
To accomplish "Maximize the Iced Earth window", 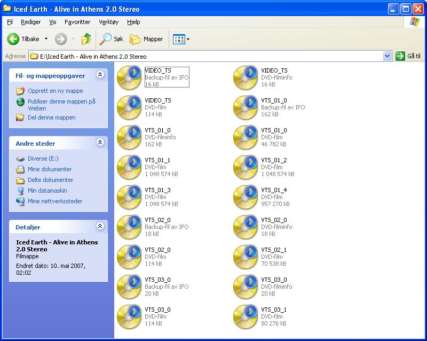I will click(406, 9).
